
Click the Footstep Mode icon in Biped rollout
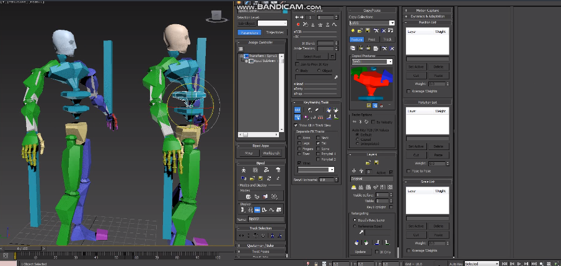click(x=255, y=170)
